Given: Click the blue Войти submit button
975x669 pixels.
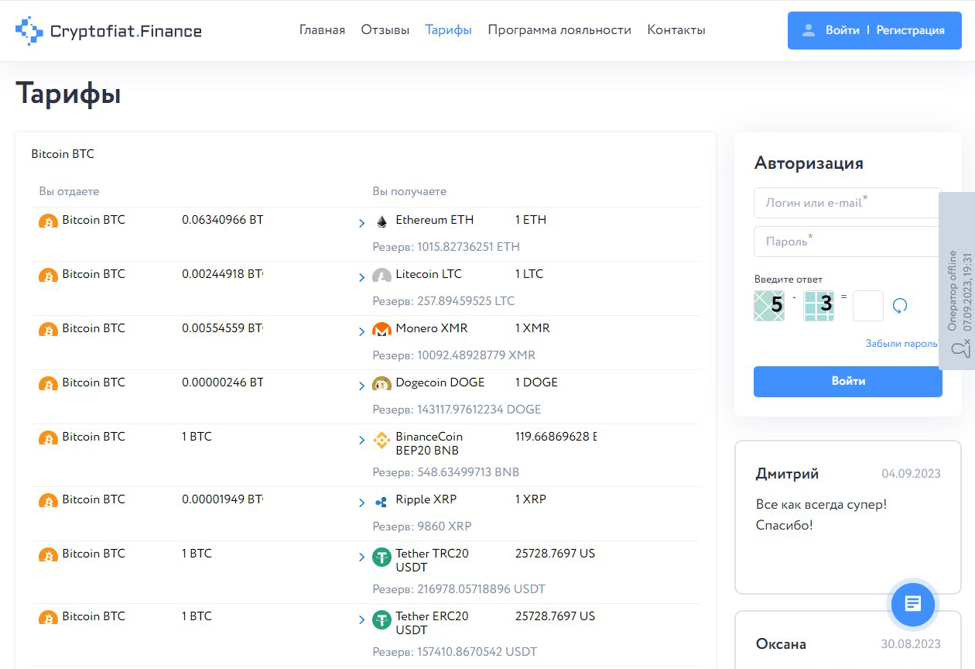Looking at the screenshot, I should pos(848,382).
